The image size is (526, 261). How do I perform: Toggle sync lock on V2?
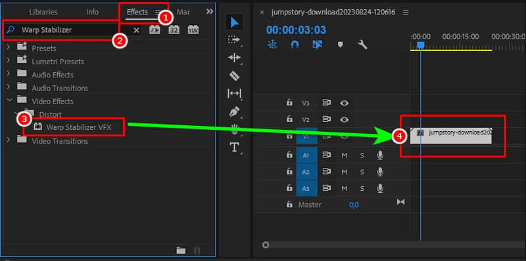tap(326, 119)
